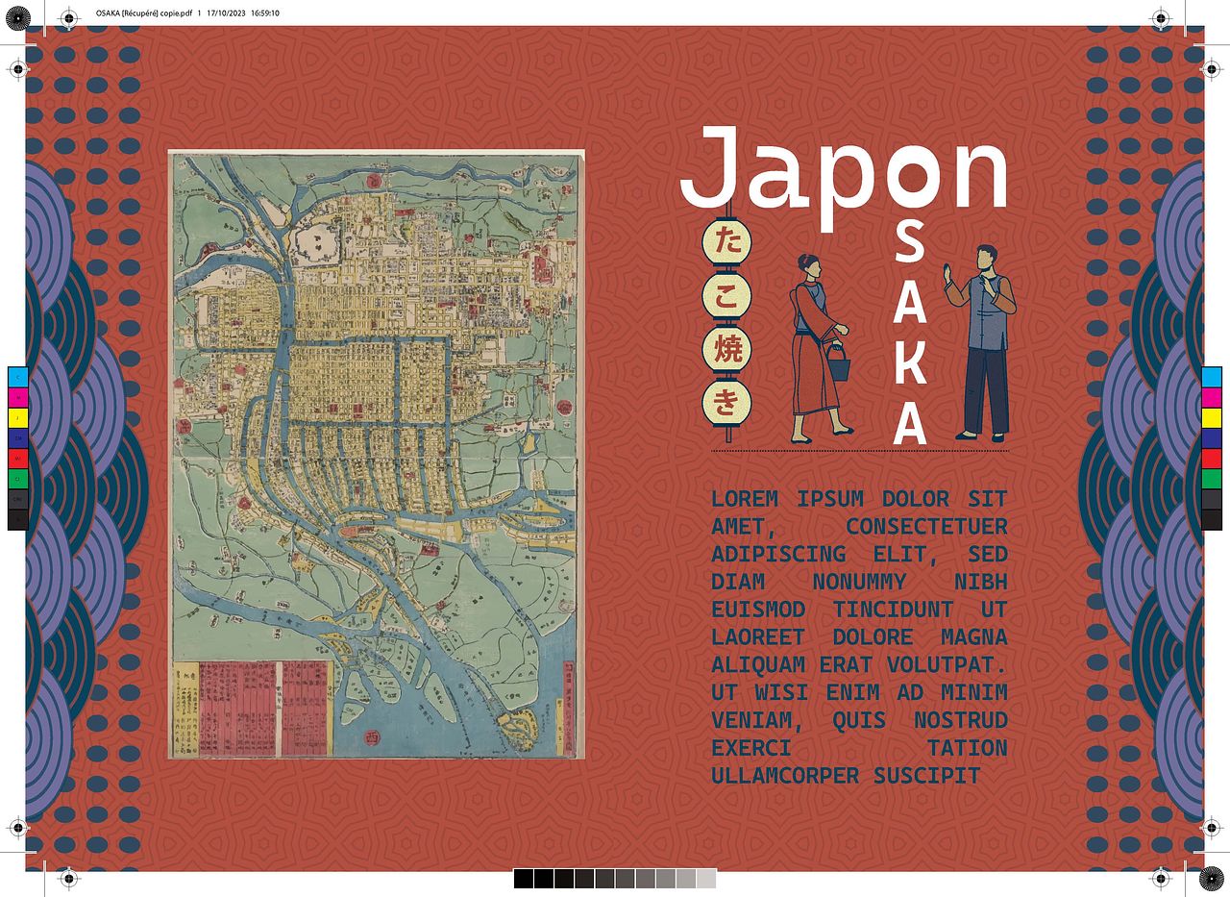The width and height of the screenshot is (1230, 897).
Task: Click the cyan swatch in left color bar
Action: [16, 376]
